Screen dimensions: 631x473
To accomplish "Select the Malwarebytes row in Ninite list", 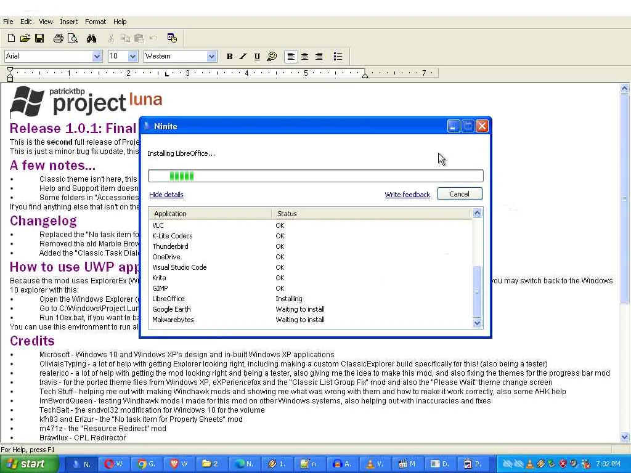I will tap(311, 320).
